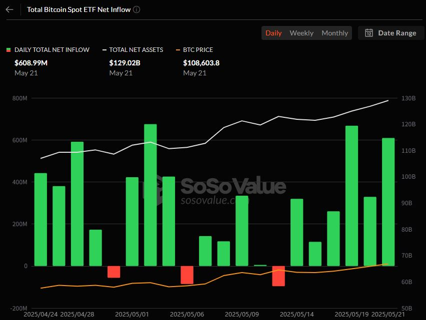Viewport: 426px width, 320px height.
Task: Click the calendar icon in Date Range
Action: (x=369, y=33)
